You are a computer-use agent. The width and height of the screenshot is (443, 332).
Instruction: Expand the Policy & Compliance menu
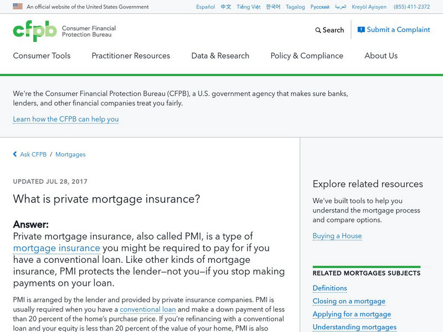(x=307, y=56)
